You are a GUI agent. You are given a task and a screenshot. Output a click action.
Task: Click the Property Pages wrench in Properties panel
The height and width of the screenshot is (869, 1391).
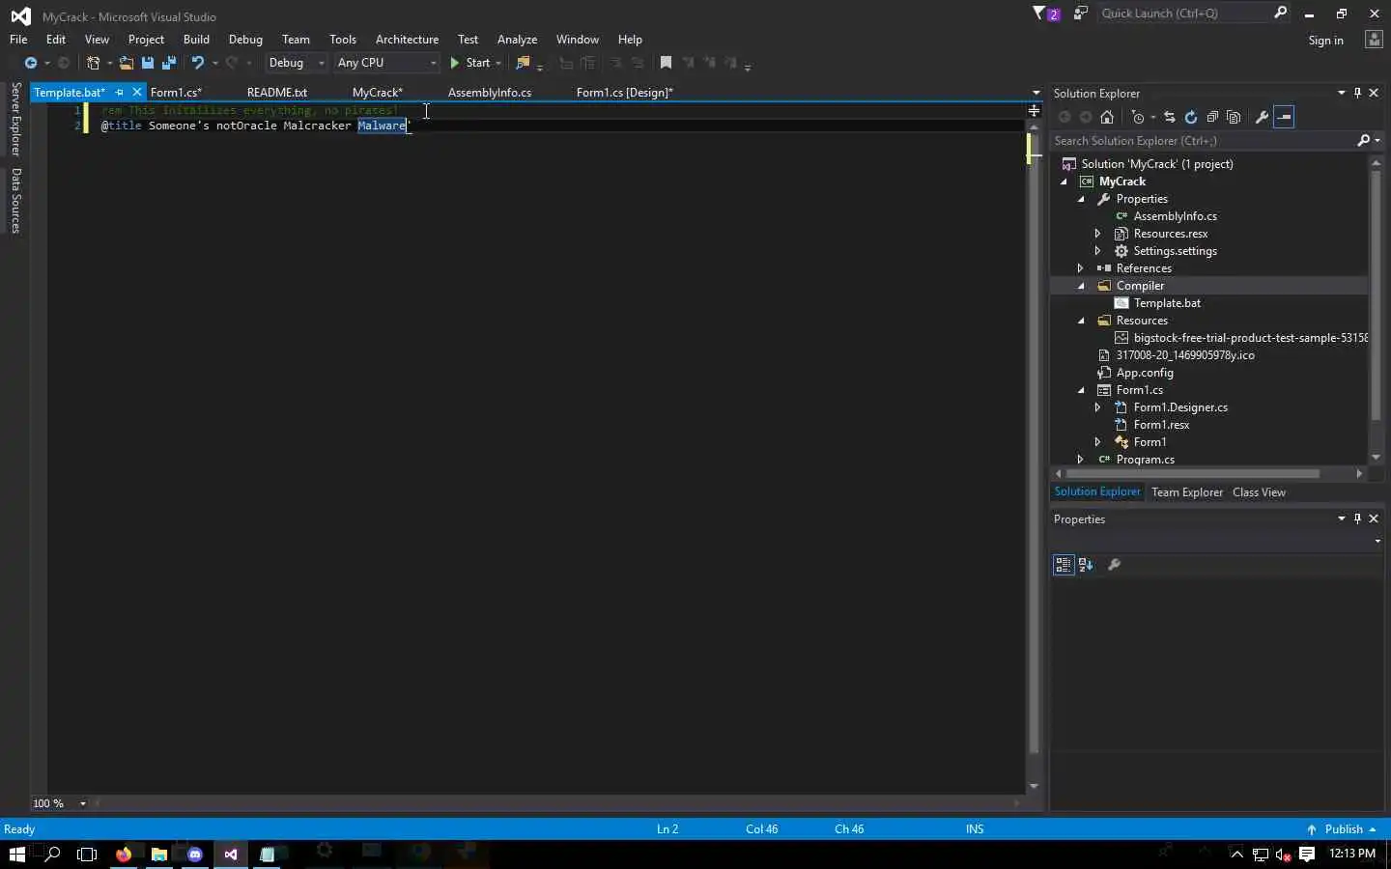(1114, 565)
